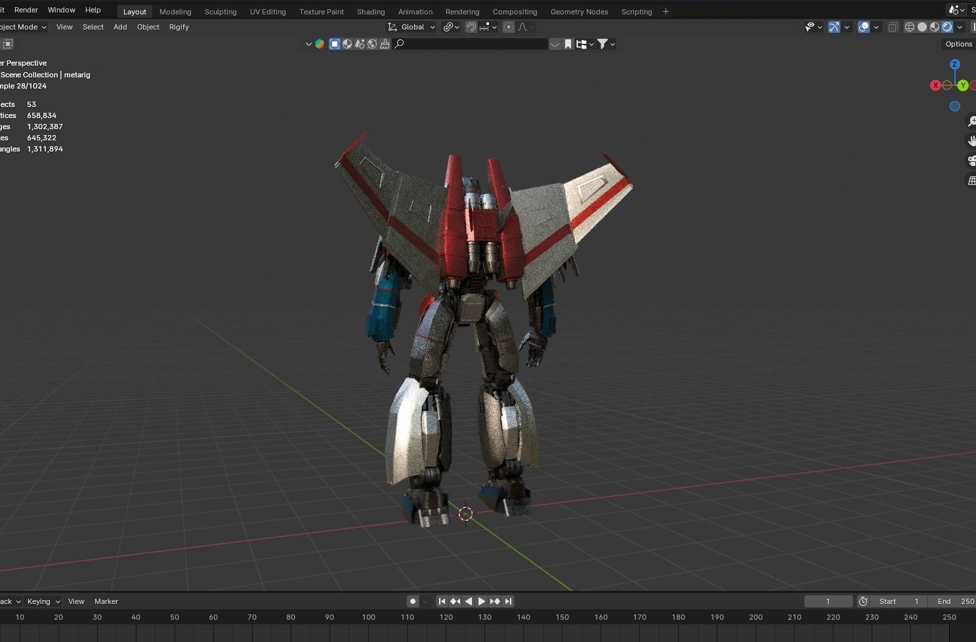Toggle auto keying record button
The height and width of the screenshot is (642, 976).
pos(413,601)
